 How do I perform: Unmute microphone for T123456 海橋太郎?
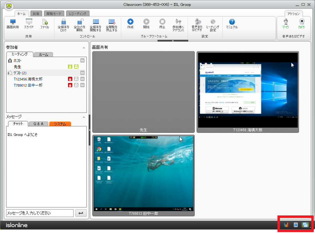[x=70, y=79]
